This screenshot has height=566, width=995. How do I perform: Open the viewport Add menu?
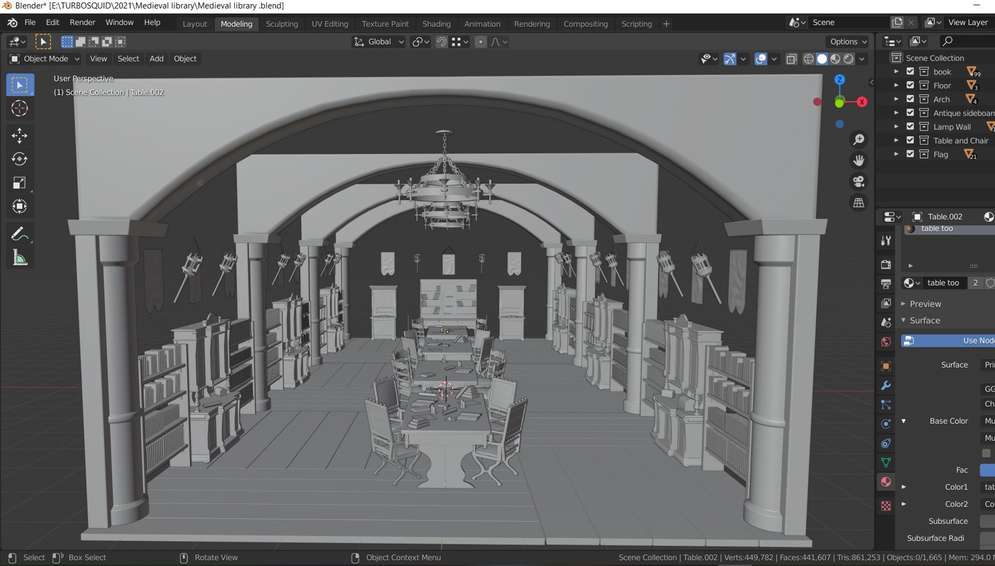pos(156,59)
